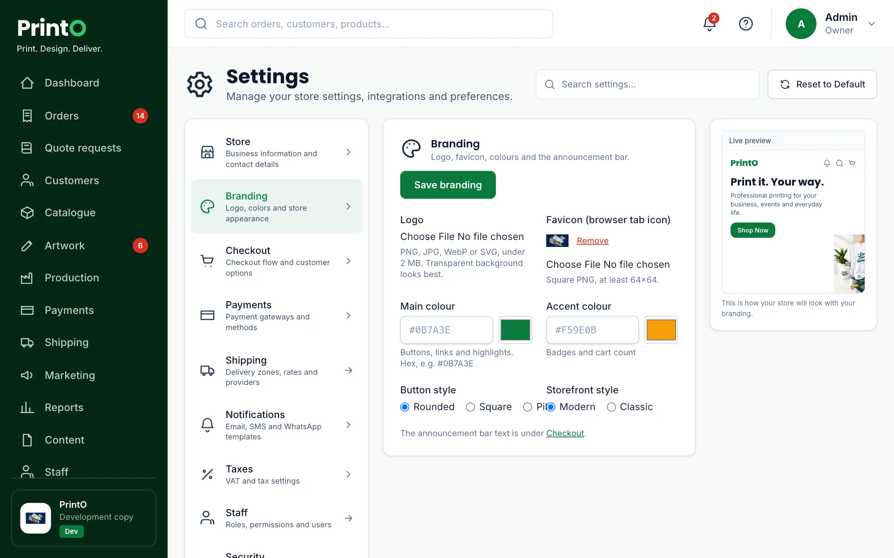Expand the Taxes settings chevron

(x=348, y=474)
